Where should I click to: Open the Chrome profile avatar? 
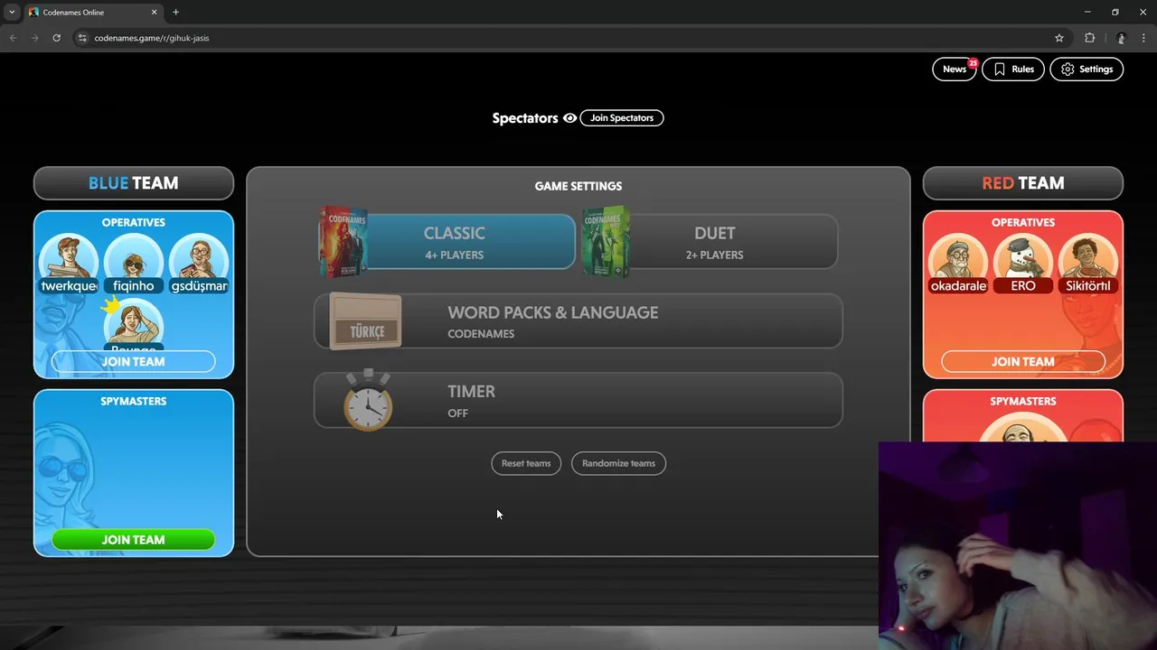pos(1121,38)
